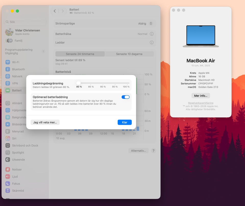Select the VPN icon in sidebar
245x206 pixels.
coord(8,83)
